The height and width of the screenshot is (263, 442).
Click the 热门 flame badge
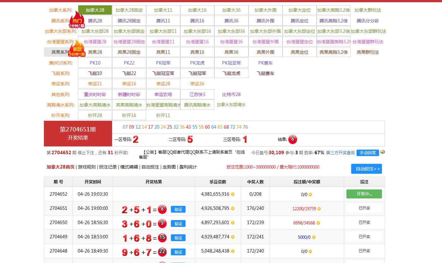(77, 21)
